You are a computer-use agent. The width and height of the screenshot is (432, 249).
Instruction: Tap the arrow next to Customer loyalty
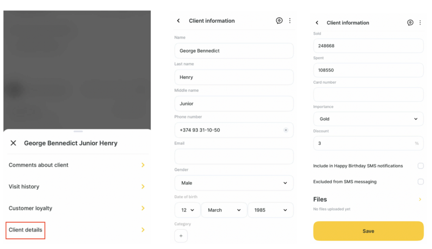coord(143,208)
